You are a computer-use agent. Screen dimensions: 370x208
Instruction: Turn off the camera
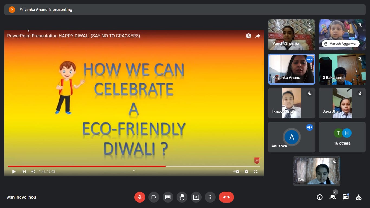click(x=154, y=197)
